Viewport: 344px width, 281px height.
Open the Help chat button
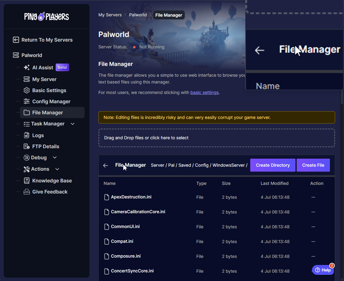323,270
